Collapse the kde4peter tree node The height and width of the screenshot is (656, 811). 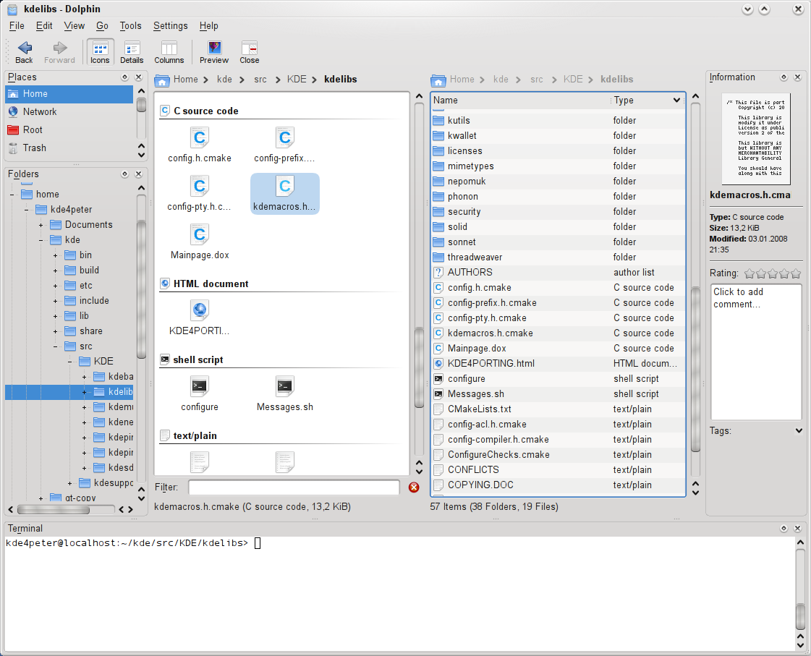(26, 210)
